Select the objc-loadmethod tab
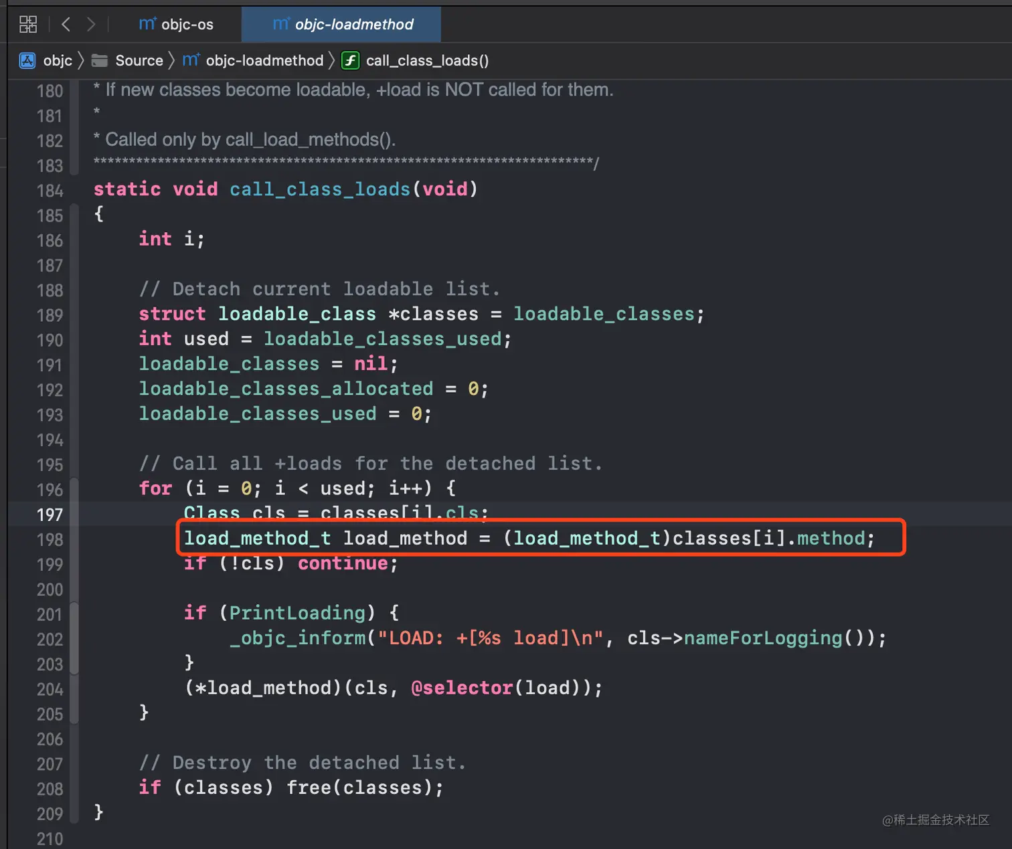Viewport: 1012px width, 849px height. [x=341, y=25]
